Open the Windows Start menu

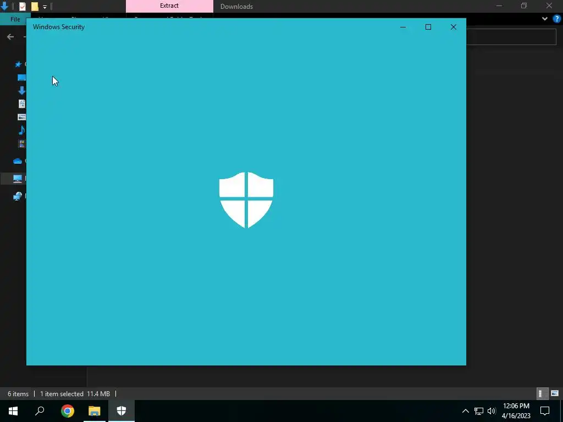(x=13, y=411)
